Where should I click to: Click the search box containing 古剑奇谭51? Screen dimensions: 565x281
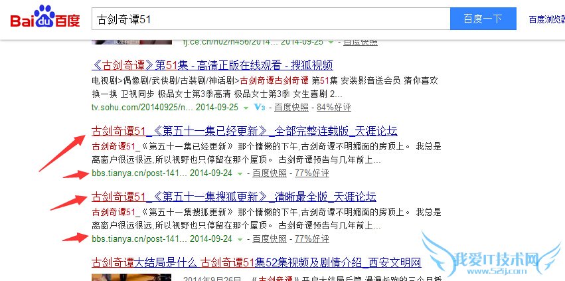pyautogui.click(x=271, y=19)
